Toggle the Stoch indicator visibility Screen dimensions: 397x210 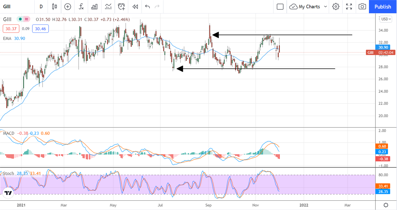click(x=9, y=173)
